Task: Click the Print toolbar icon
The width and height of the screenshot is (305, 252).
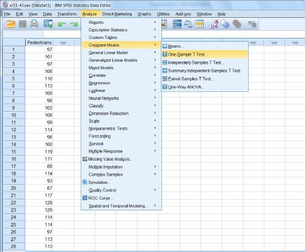Action: coord(34,24)
